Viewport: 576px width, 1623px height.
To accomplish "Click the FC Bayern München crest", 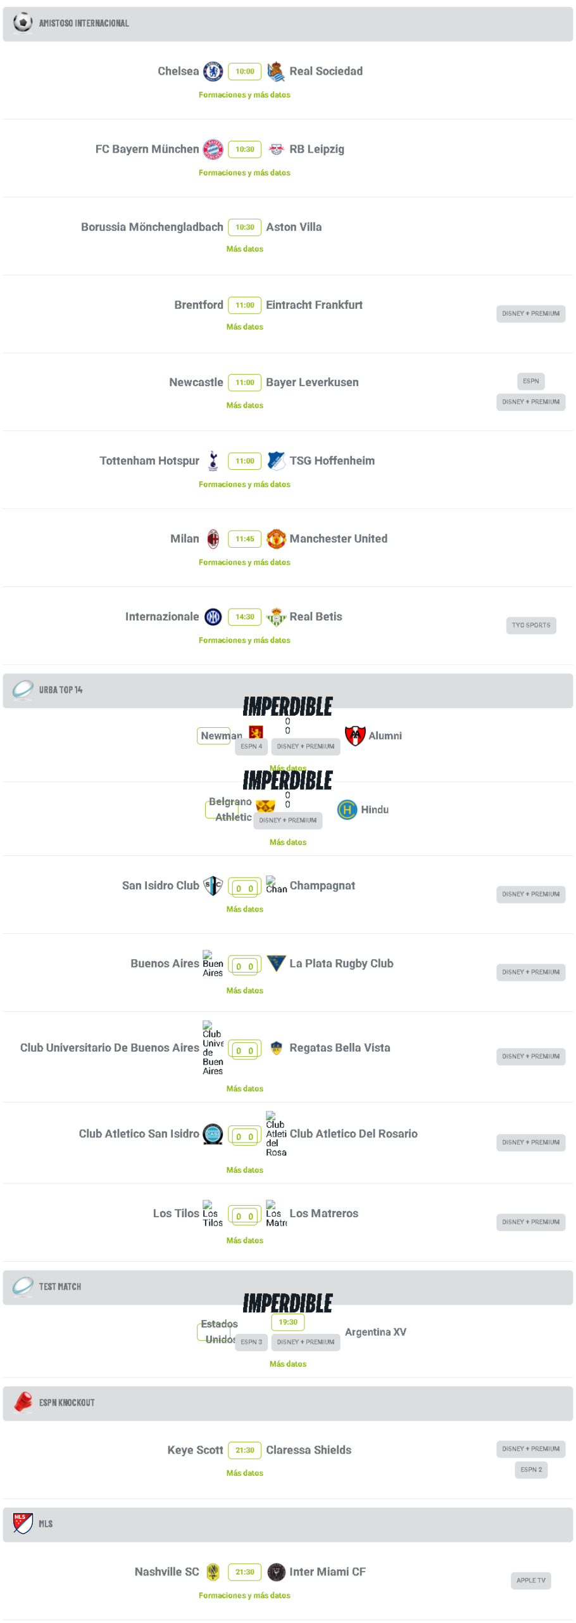I will 213,150.
